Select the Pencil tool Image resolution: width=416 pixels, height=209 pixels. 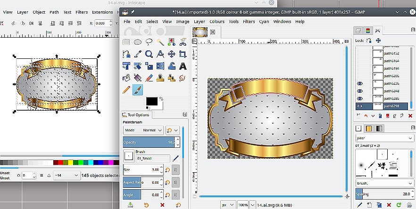[126, 89]
